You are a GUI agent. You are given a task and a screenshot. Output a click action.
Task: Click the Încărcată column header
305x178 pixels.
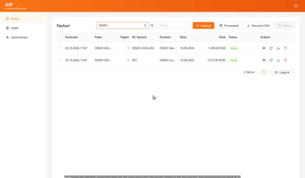(x=71, y=37)
